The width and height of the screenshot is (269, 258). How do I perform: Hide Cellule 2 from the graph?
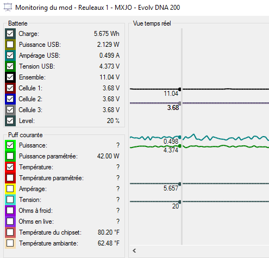tap(10, 99)
